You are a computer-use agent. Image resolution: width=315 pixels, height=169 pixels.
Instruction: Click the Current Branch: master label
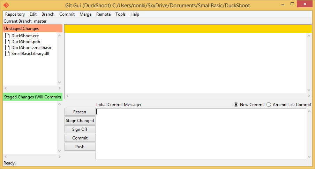25,21
